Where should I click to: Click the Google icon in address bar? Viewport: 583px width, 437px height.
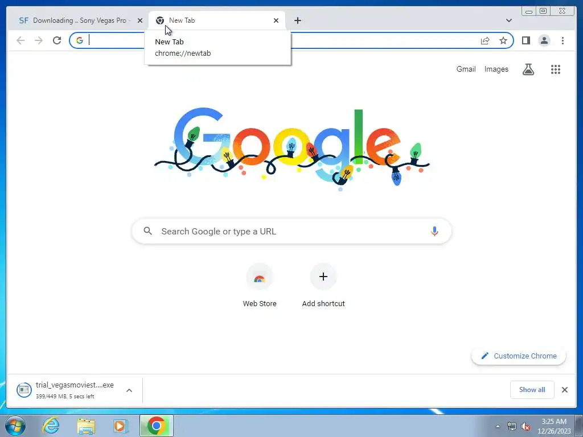[80, 40]
